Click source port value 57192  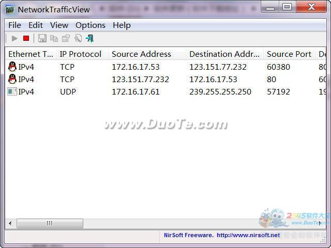[x=278, y=92]
